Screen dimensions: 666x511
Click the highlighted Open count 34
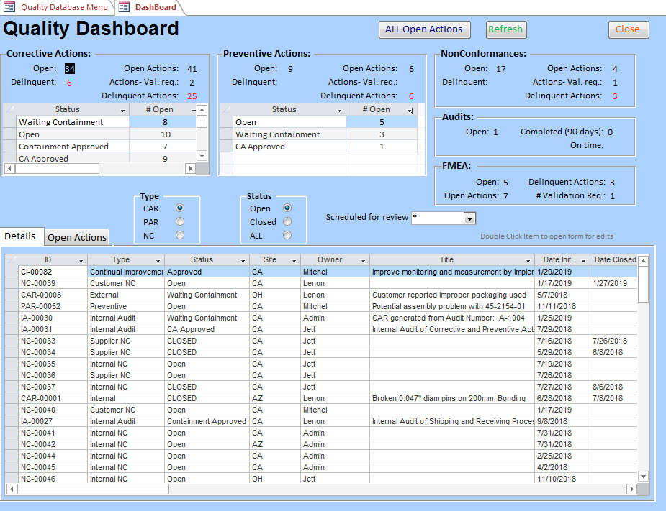(x=70, y=69)
